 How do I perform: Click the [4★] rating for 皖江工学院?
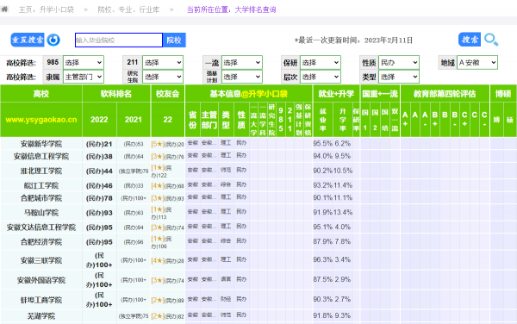coord(158,185)
